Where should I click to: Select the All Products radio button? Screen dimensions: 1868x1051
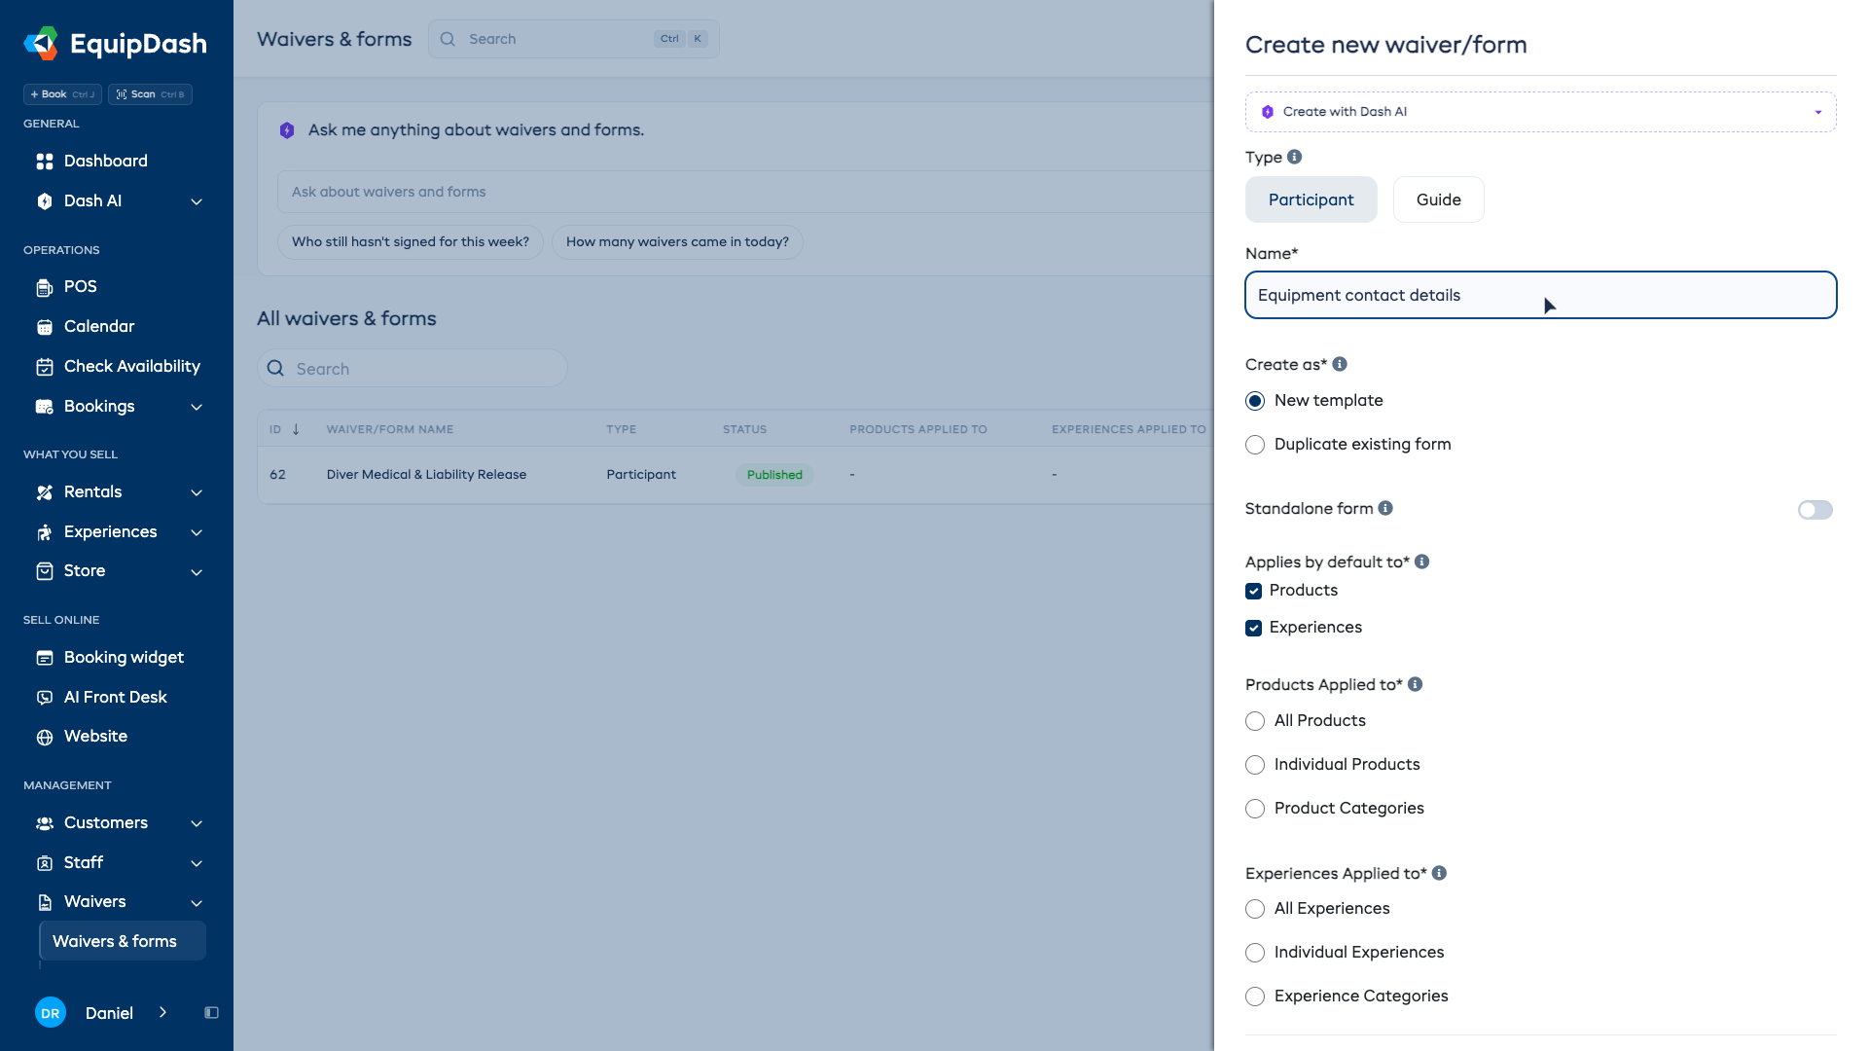(1255, 721)
